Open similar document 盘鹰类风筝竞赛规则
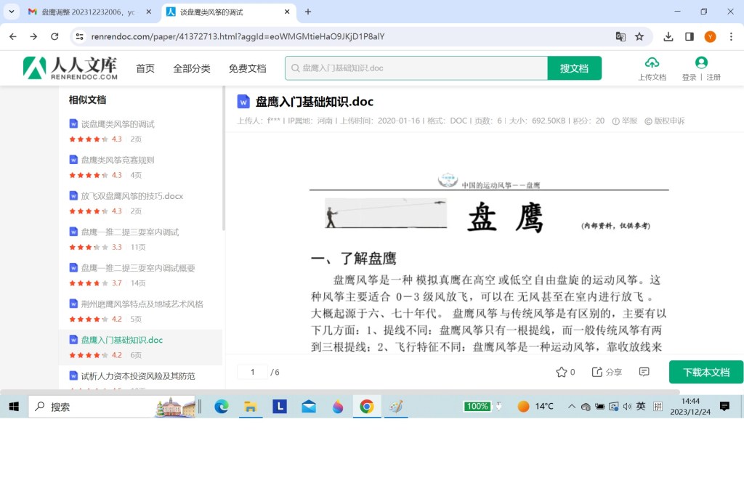The height and width of the screenshot is (504, 744). click(117, 160)
